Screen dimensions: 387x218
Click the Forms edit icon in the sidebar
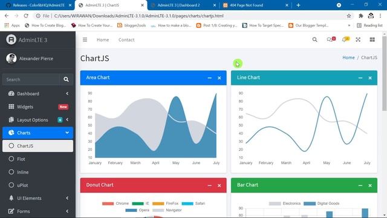11,211
